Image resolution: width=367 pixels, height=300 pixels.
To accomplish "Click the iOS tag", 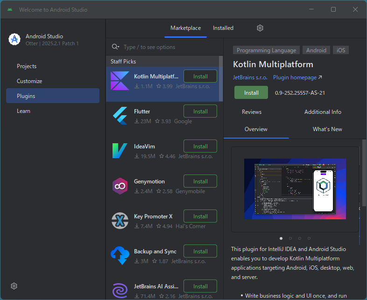I will click(341, 50).
